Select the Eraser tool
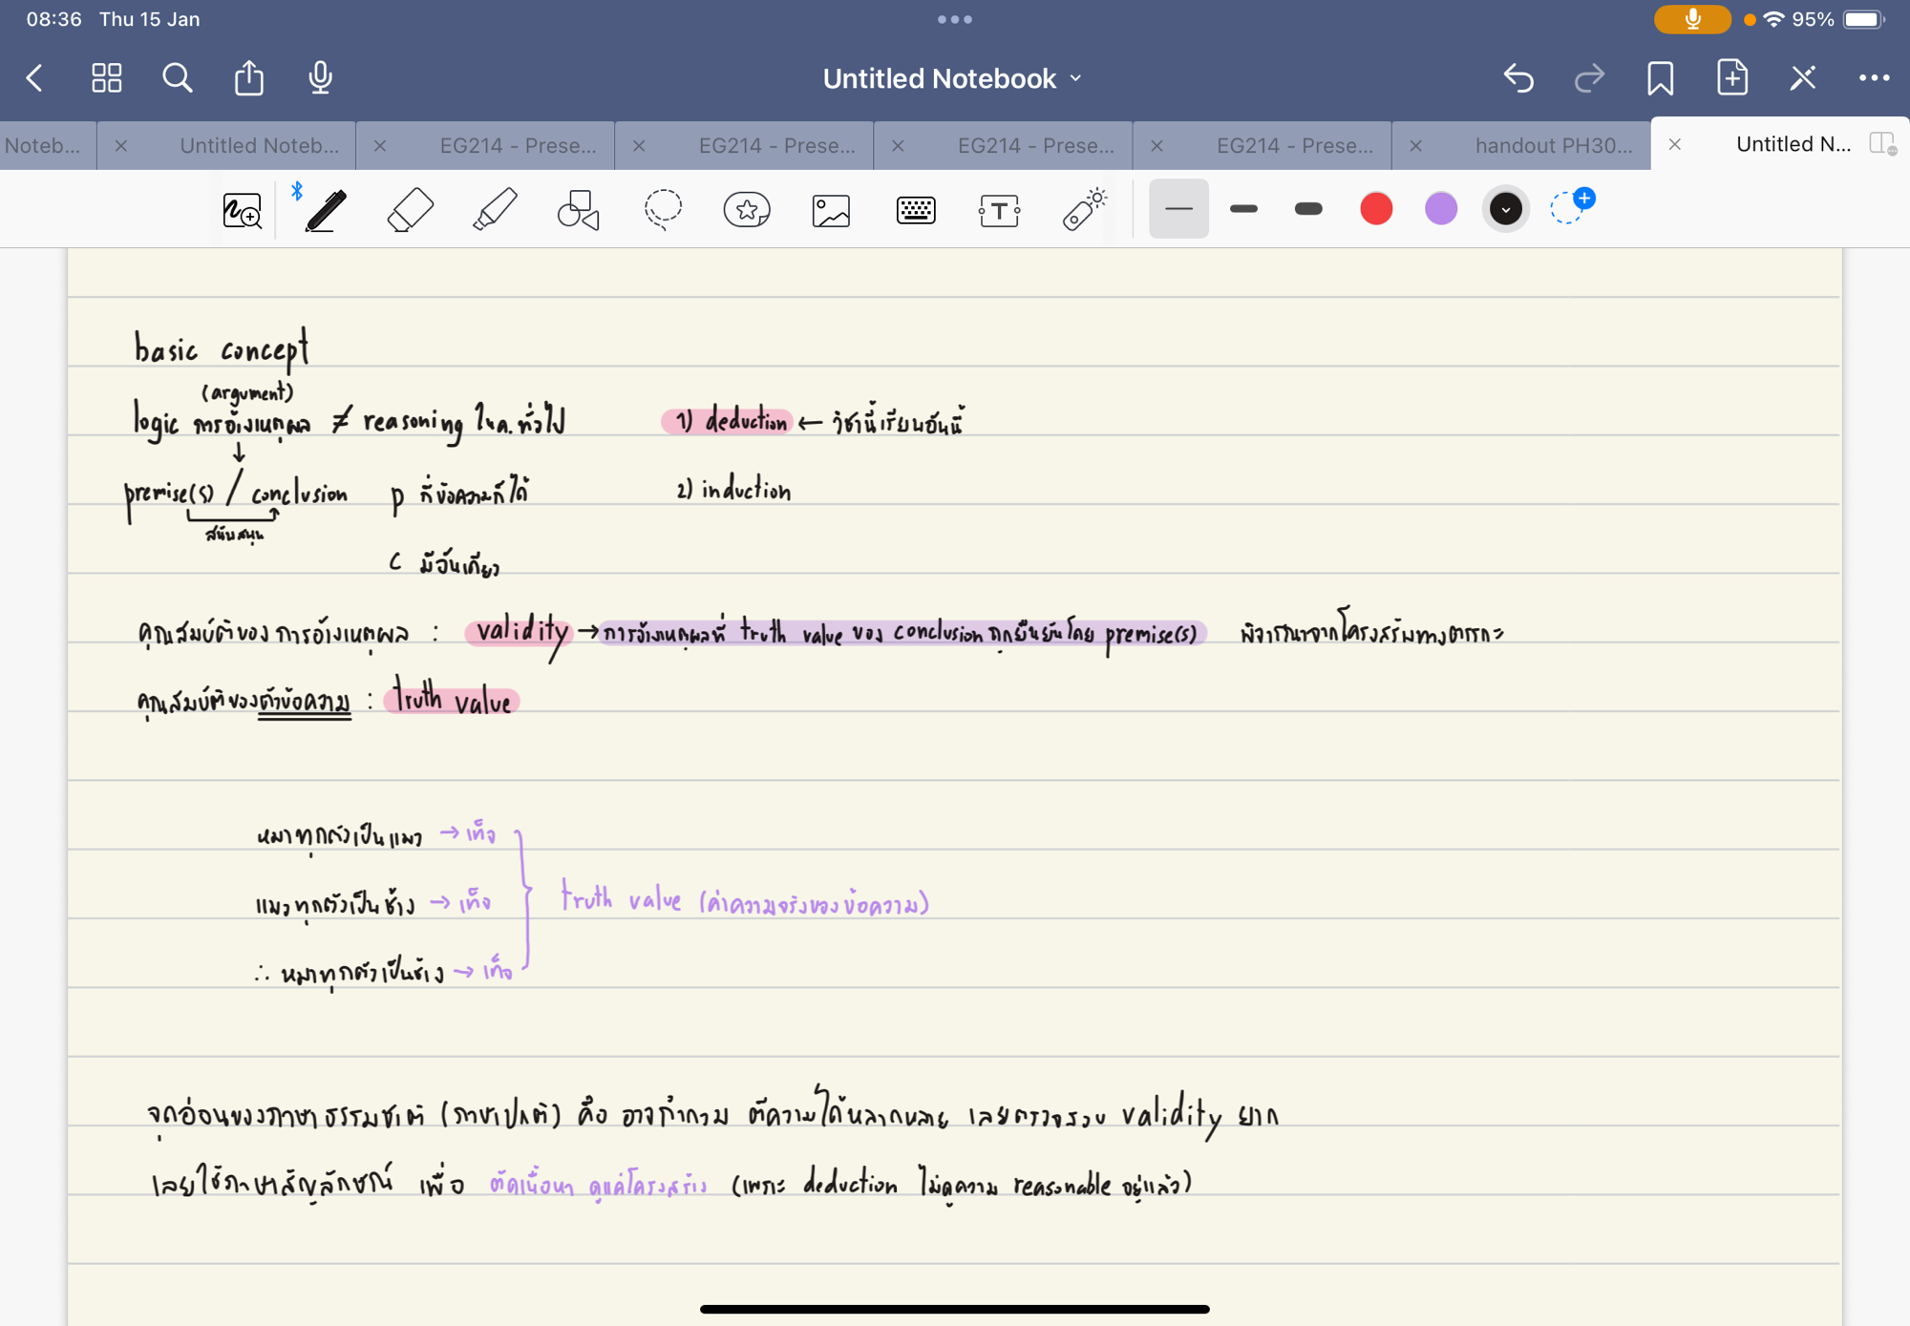The height and width of the screenshot is (1326, 1910). [411, 210]
